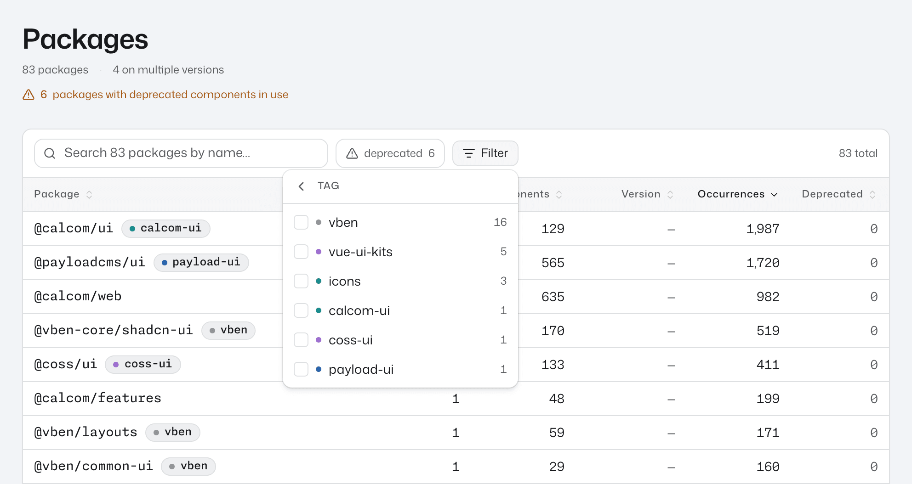This screenshot has width=912, height=484.
Task: Click the back chevron in TAG menu
Action: 301,186
